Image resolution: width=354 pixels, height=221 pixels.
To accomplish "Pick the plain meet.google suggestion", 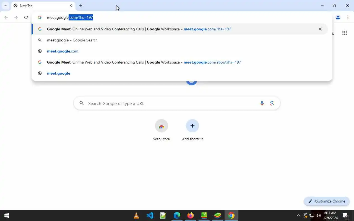I will [180, 73].
